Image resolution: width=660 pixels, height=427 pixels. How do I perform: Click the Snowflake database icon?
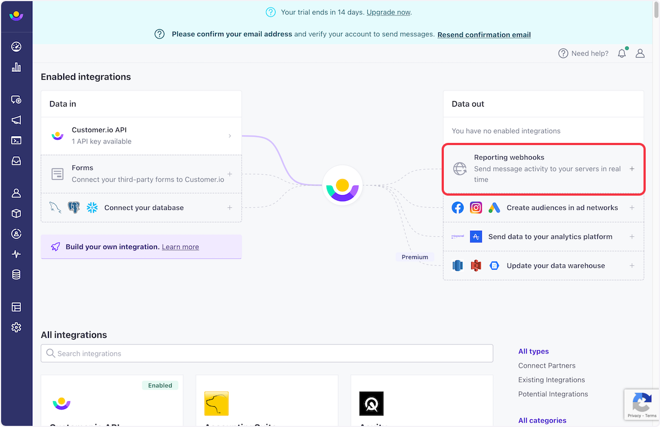92,208
